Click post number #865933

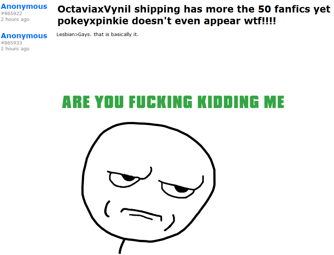[11, 43]
